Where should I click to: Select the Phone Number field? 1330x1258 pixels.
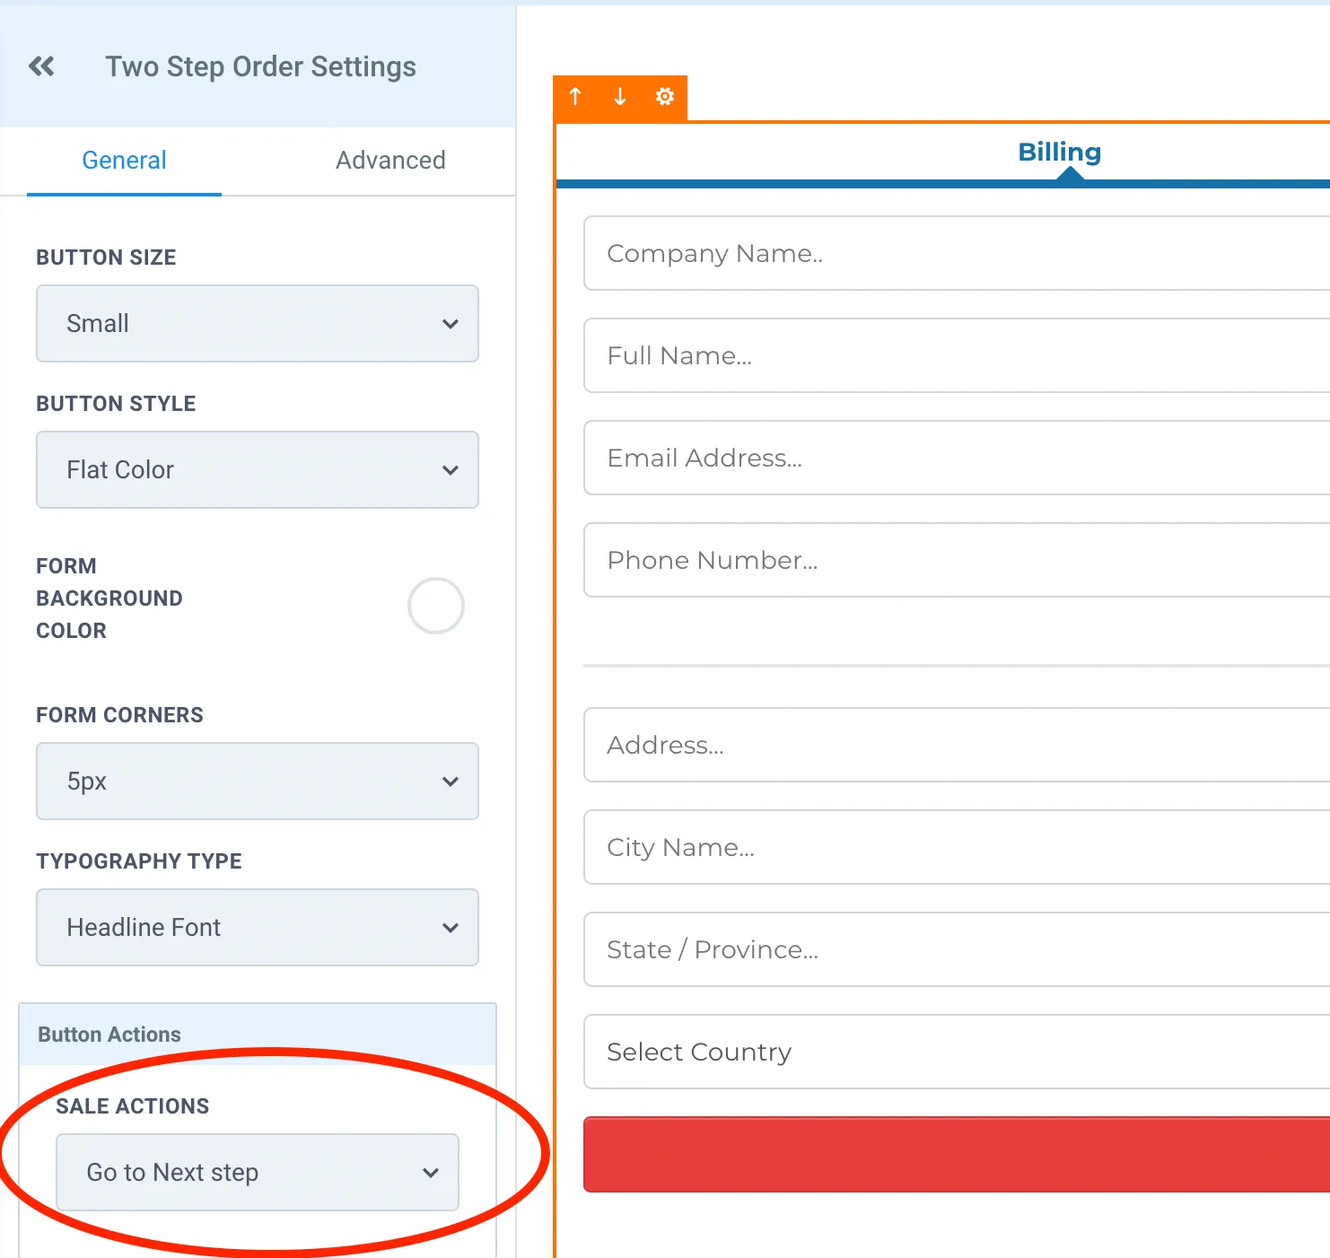pyautogui.click(x=957, y=560)
